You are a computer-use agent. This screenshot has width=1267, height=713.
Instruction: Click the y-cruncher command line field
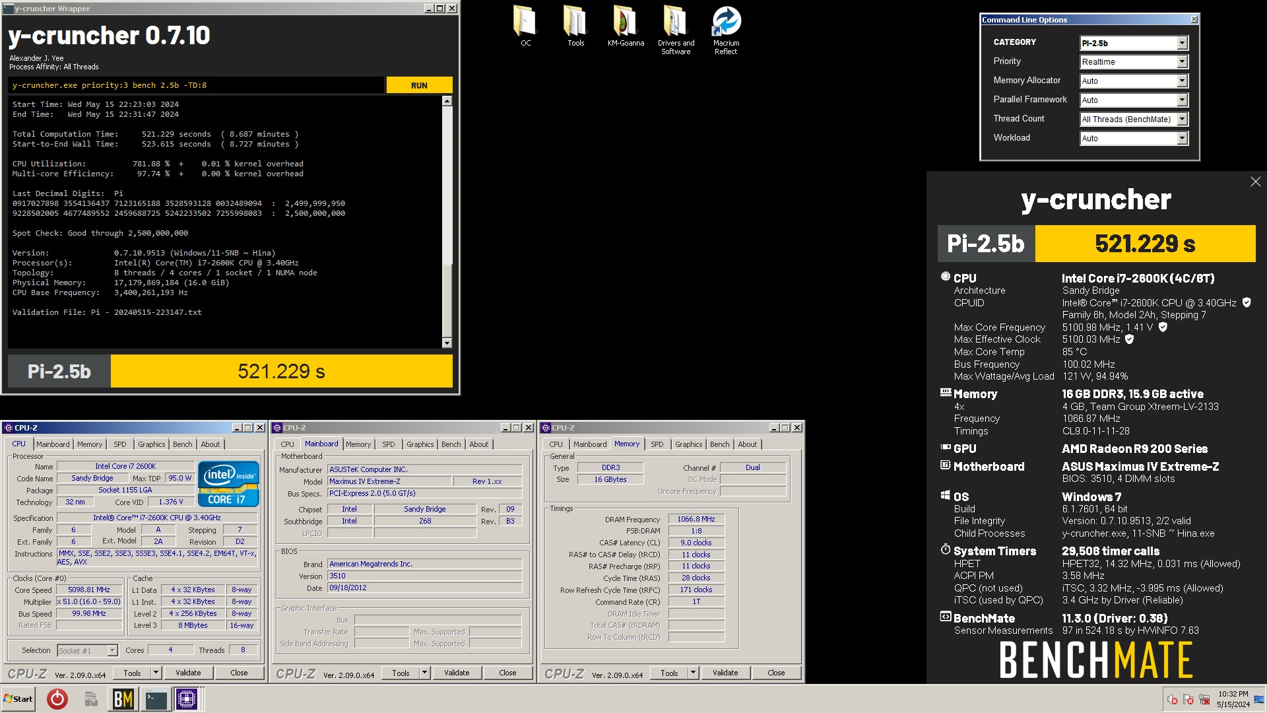pyautogui.click(x=196, y=85)
